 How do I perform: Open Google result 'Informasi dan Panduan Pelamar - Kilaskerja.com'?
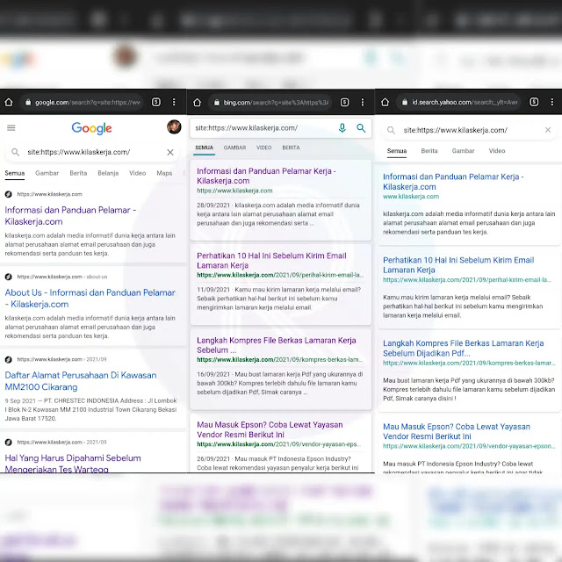click(70, 216)
